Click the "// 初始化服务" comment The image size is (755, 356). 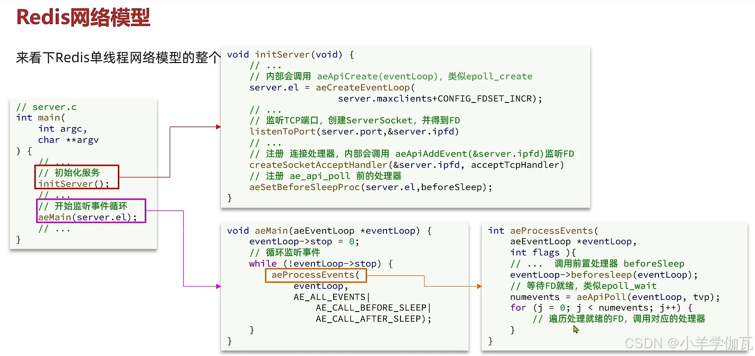pyautogui.click(x=70, y=172)
